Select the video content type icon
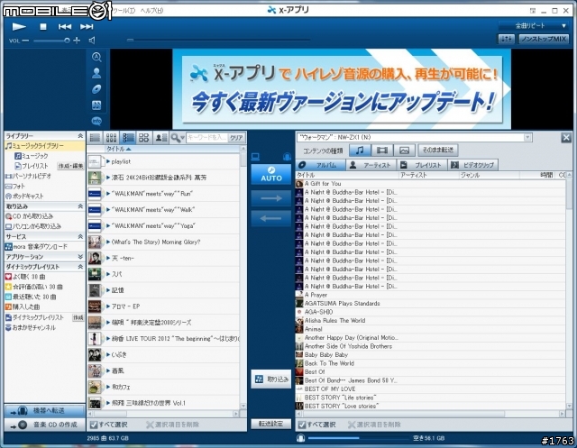This screenshot has height=448, width=577. (x=382, y=150)
